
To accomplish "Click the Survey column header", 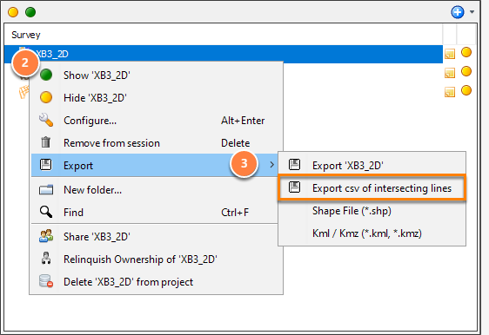I will point(224,35).
